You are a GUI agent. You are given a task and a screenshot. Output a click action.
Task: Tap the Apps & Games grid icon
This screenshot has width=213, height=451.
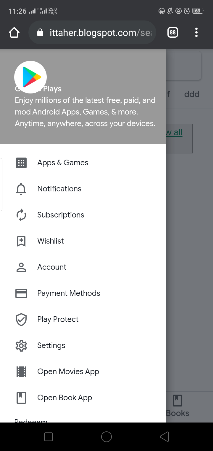21,163
